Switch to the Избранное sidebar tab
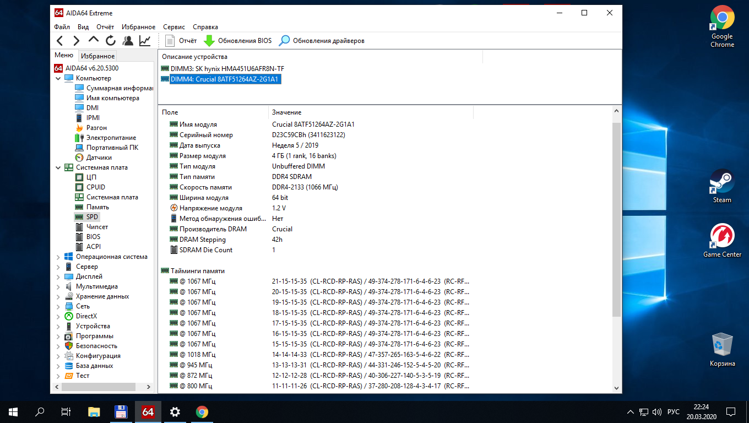Viewport: 749px width, 423px height. coord(97,56)
